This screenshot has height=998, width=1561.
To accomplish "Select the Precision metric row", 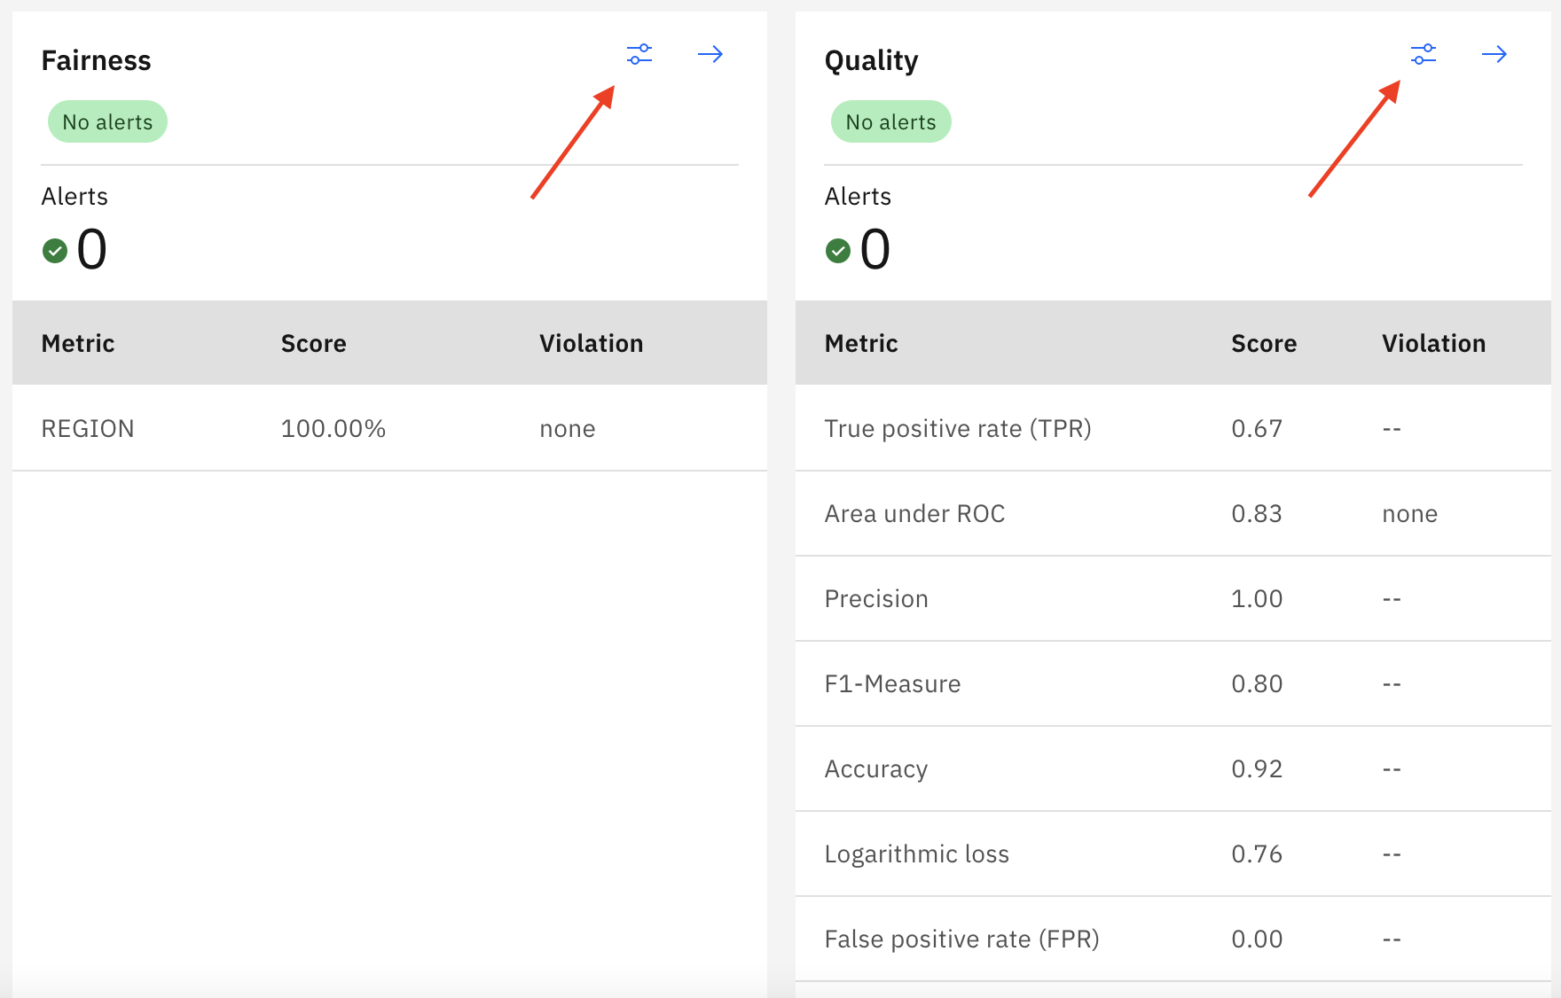I will [1173, 598].
